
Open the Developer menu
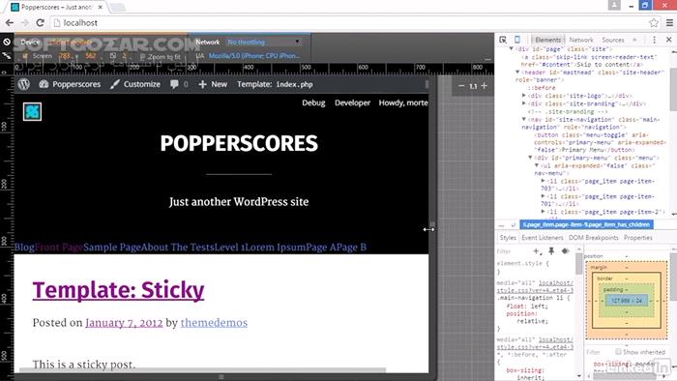click(x=352, y=103)
